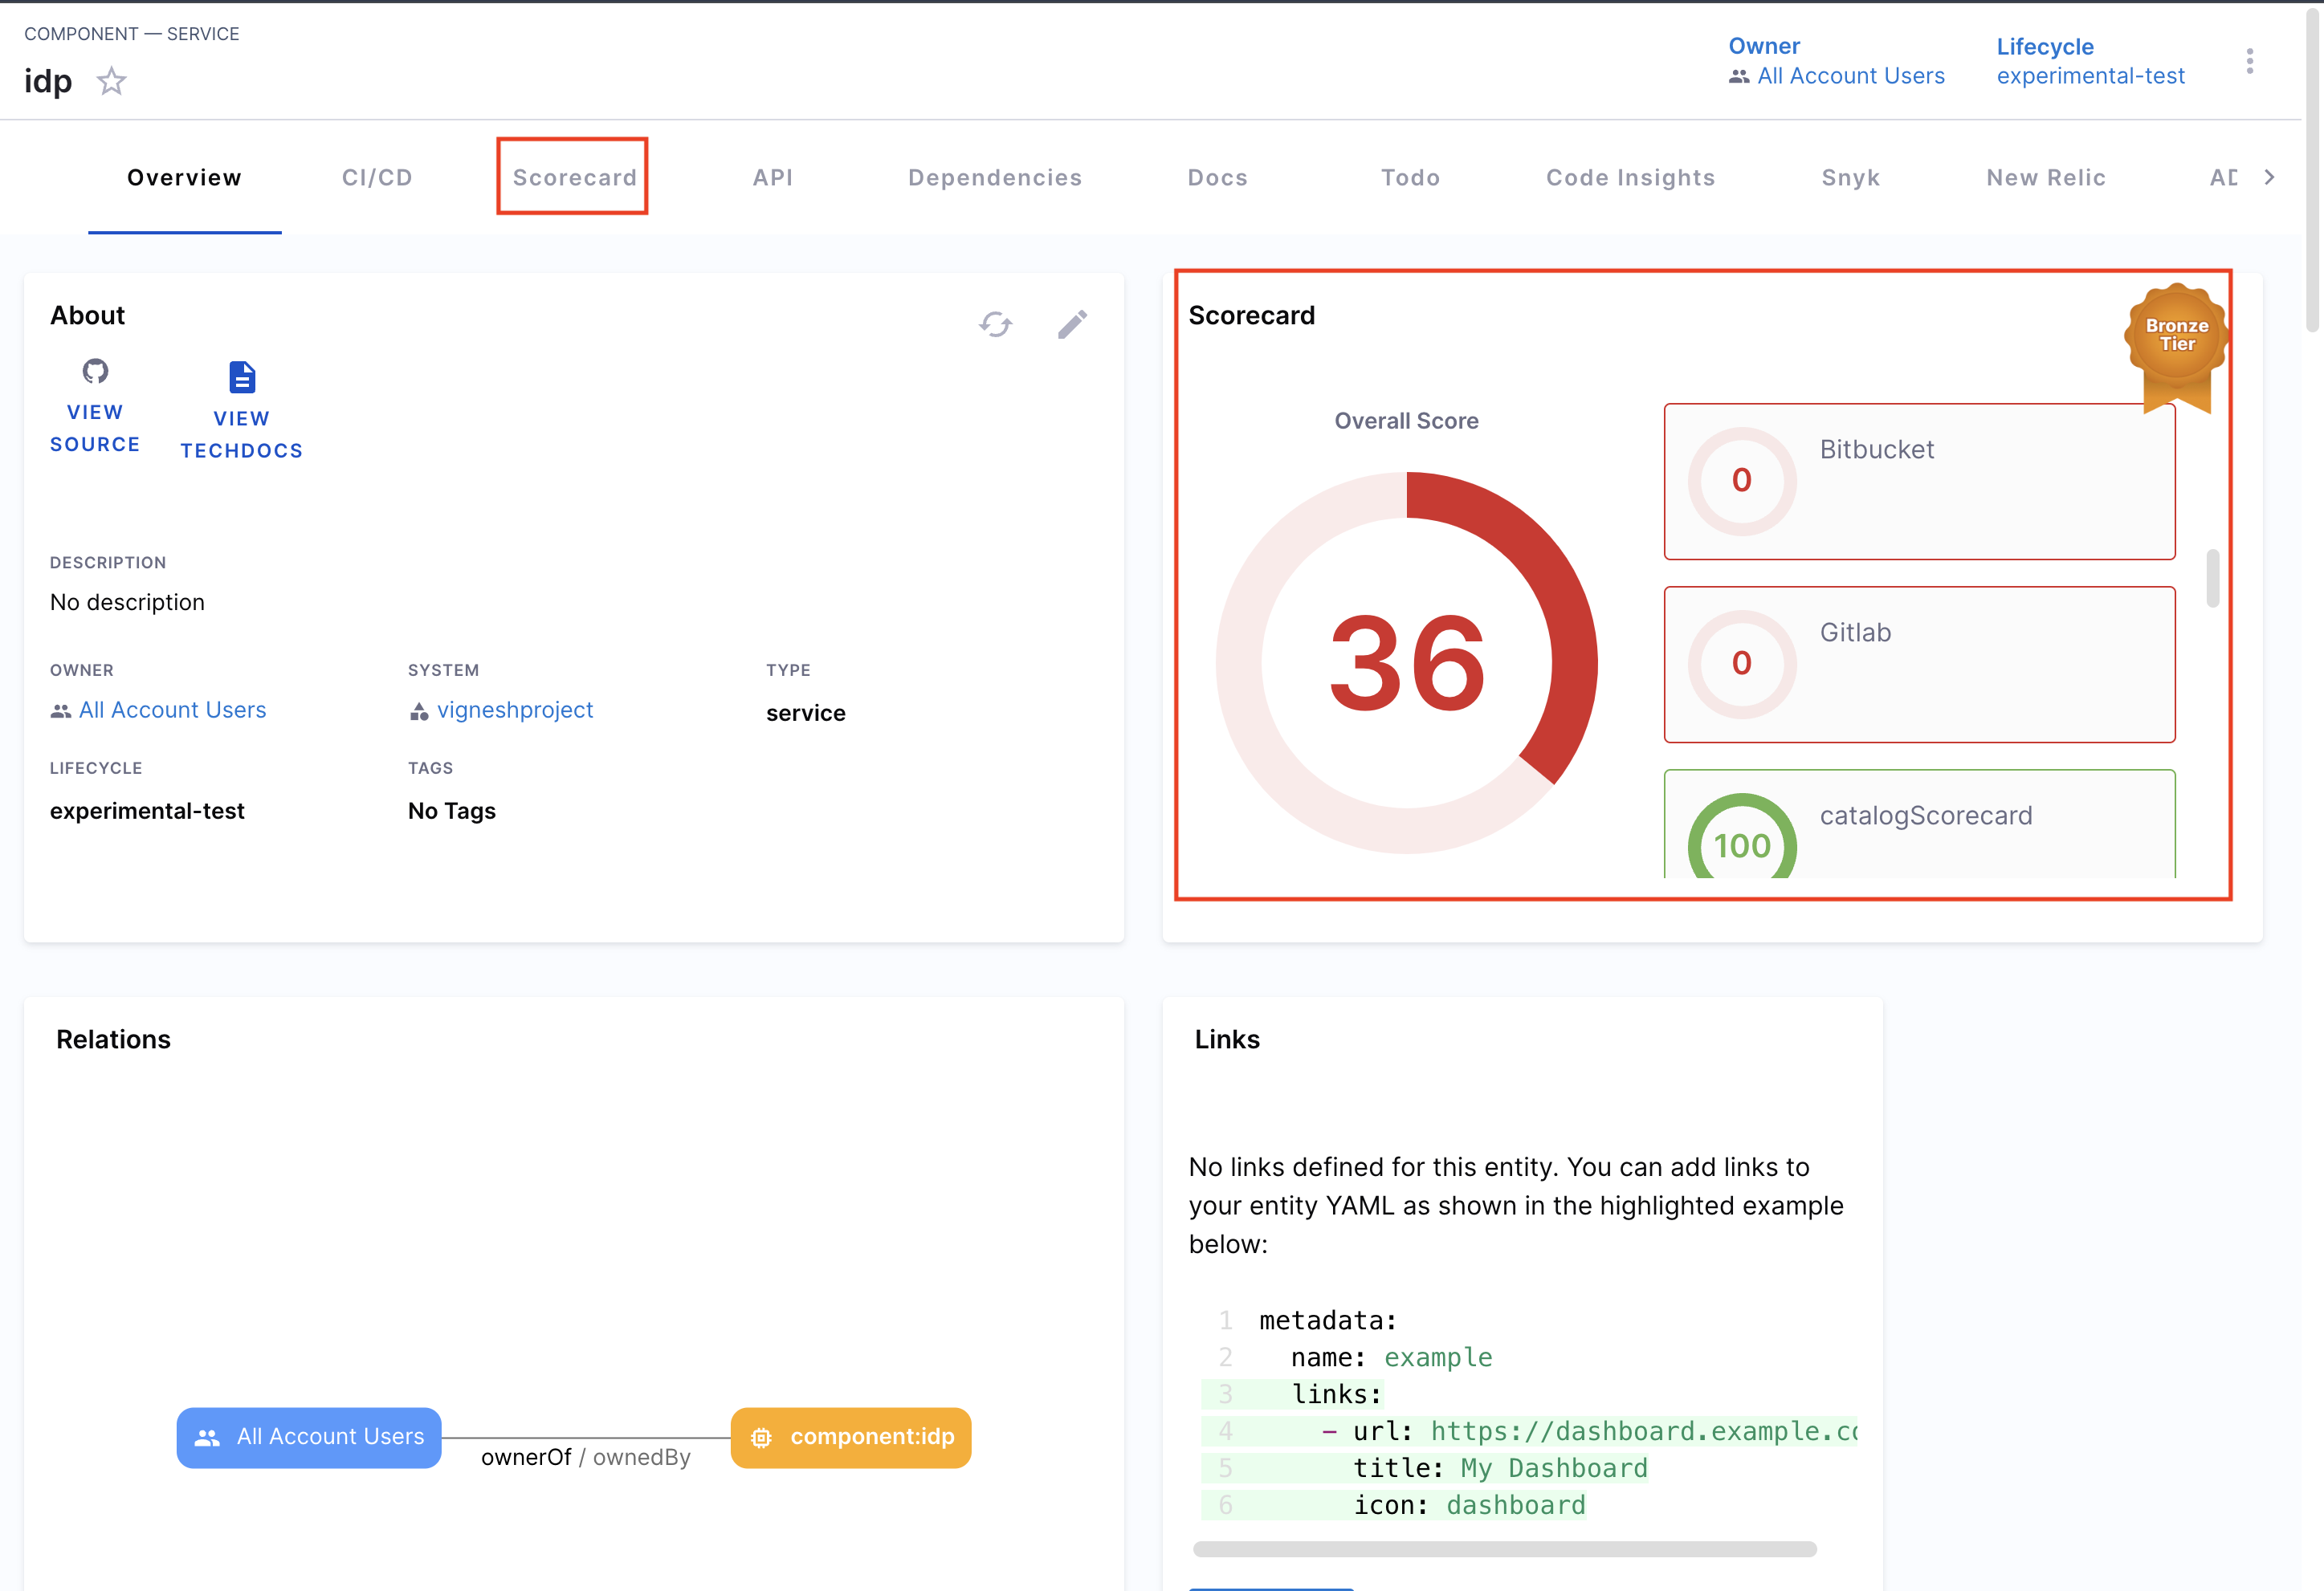Open the CI/CD tab
This screenshot has height=1591, width=2324.
click(x=377, y=178)
